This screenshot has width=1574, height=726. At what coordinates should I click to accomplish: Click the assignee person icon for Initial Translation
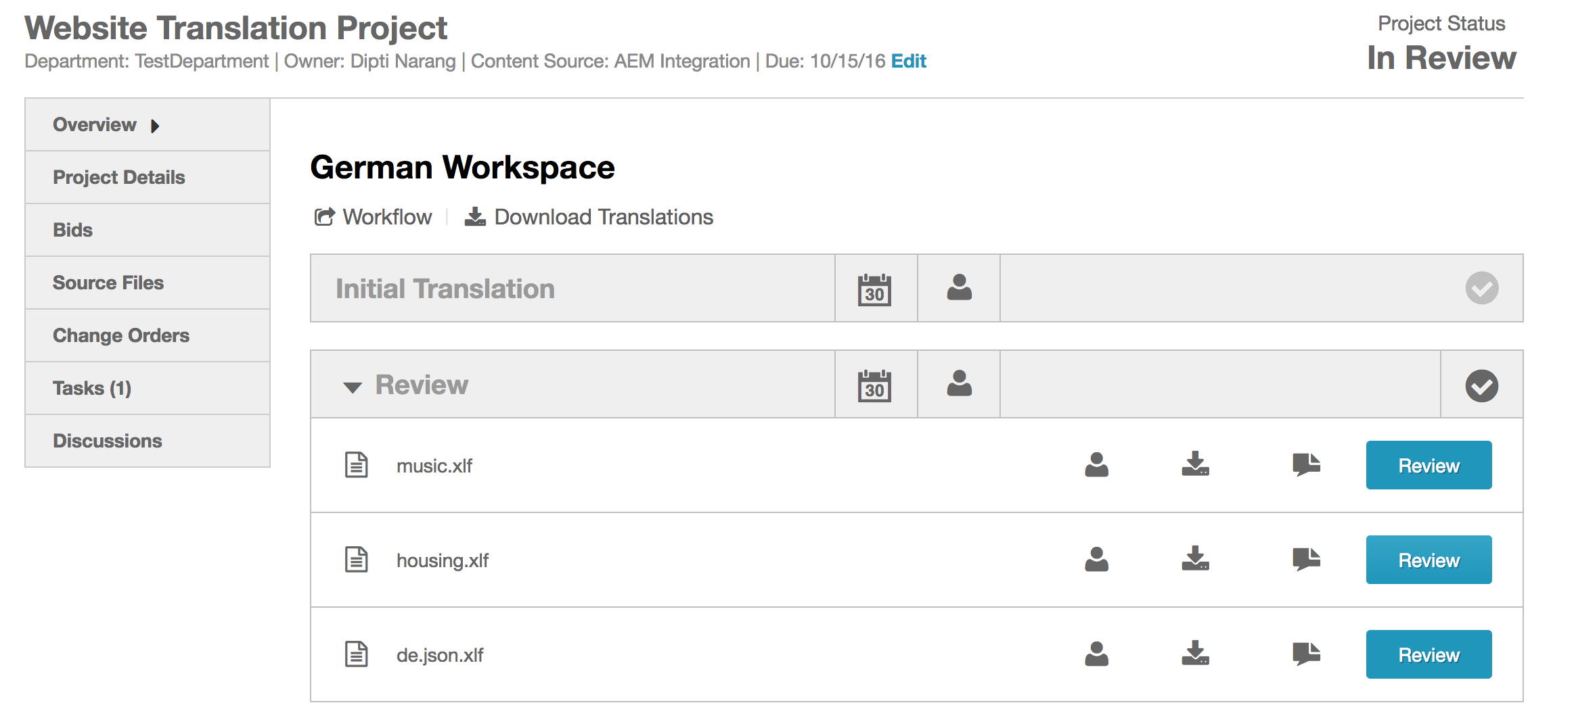point(959,288)
